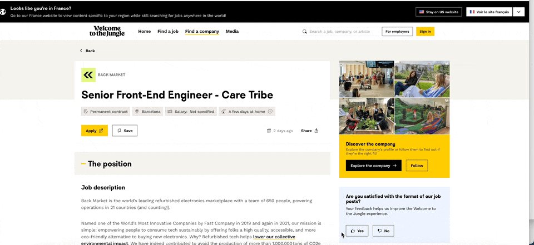Follow the Back Market company
The image size is (534, 245).
pyautogui.click(x=417, y=166)
